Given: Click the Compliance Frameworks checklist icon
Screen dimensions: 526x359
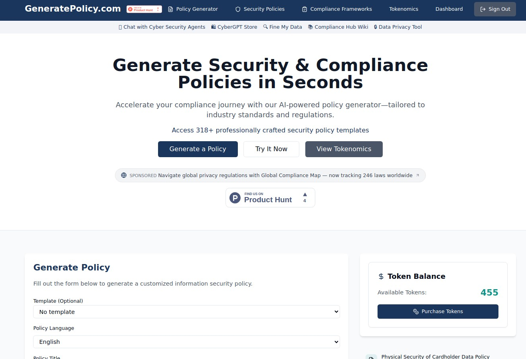Looking at the screenshot, I should [304, 9].
